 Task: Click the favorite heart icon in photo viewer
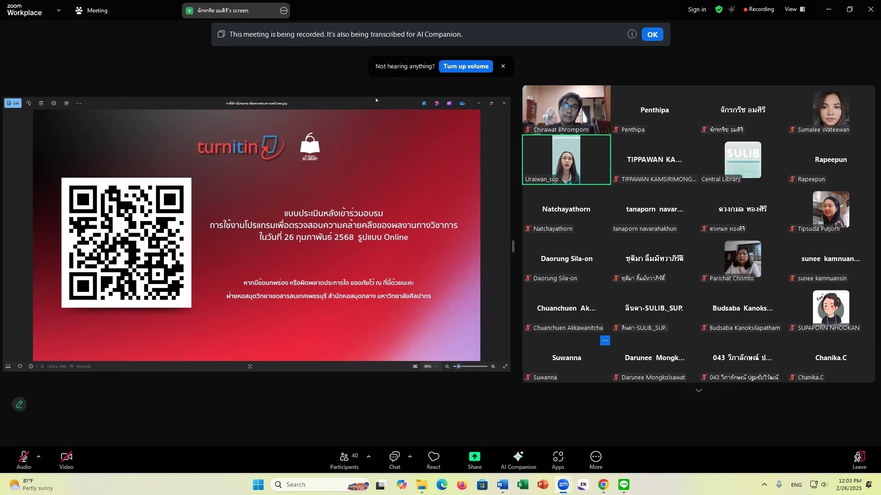20,367
